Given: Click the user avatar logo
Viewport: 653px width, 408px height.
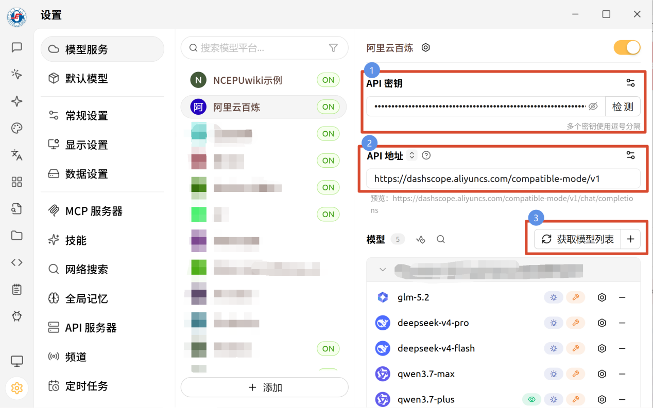Looking at the screenshot, I should [17, 17].
